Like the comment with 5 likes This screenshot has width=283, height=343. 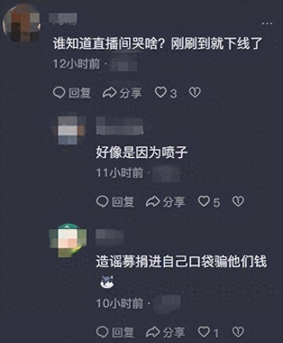tap(204, 201)
